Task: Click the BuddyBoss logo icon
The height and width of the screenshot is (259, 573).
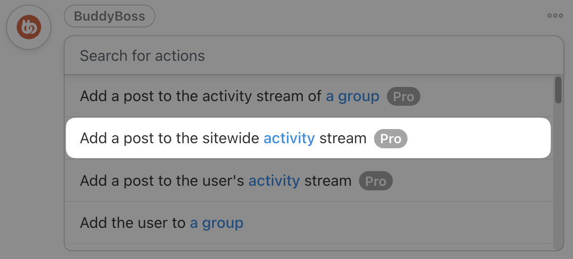Action: 28,27
